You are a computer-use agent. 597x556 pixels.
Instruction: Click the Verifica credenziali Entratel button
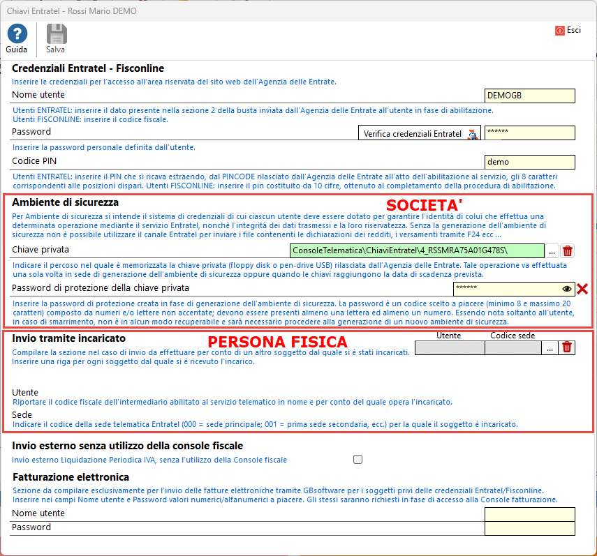(419, 133)
